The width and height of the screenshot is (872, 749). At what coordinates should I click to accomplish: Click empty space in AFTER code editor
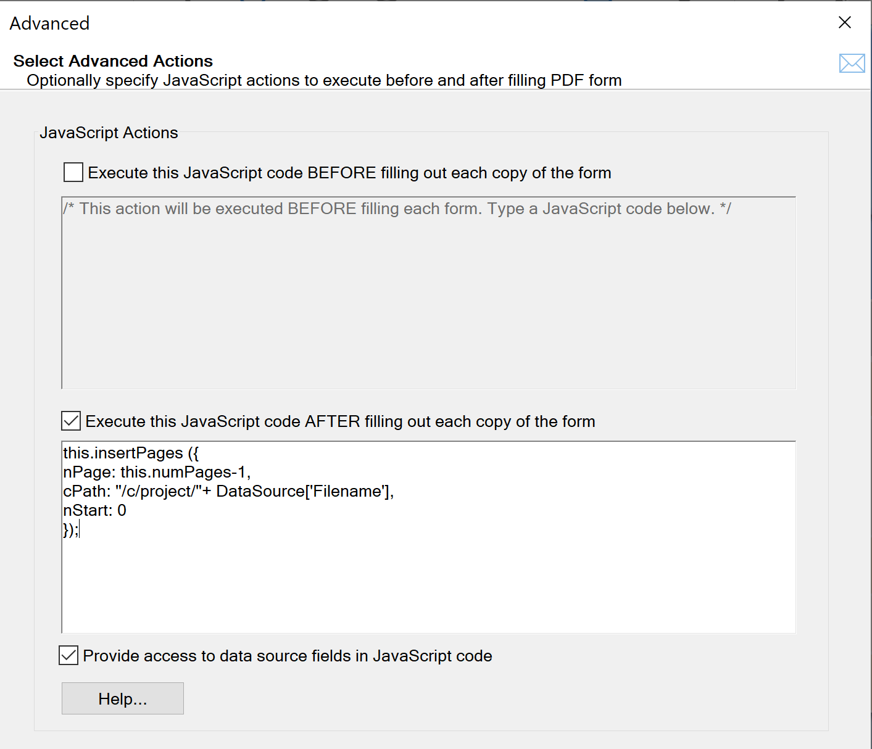pyautogui.click(x=429, y=586)
